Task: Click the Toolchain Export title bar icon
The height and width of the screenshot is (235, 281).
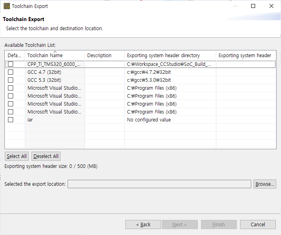Action: point(7,6)
